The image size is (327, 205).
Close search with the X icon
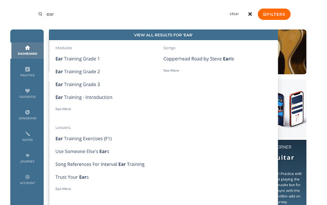250,14
